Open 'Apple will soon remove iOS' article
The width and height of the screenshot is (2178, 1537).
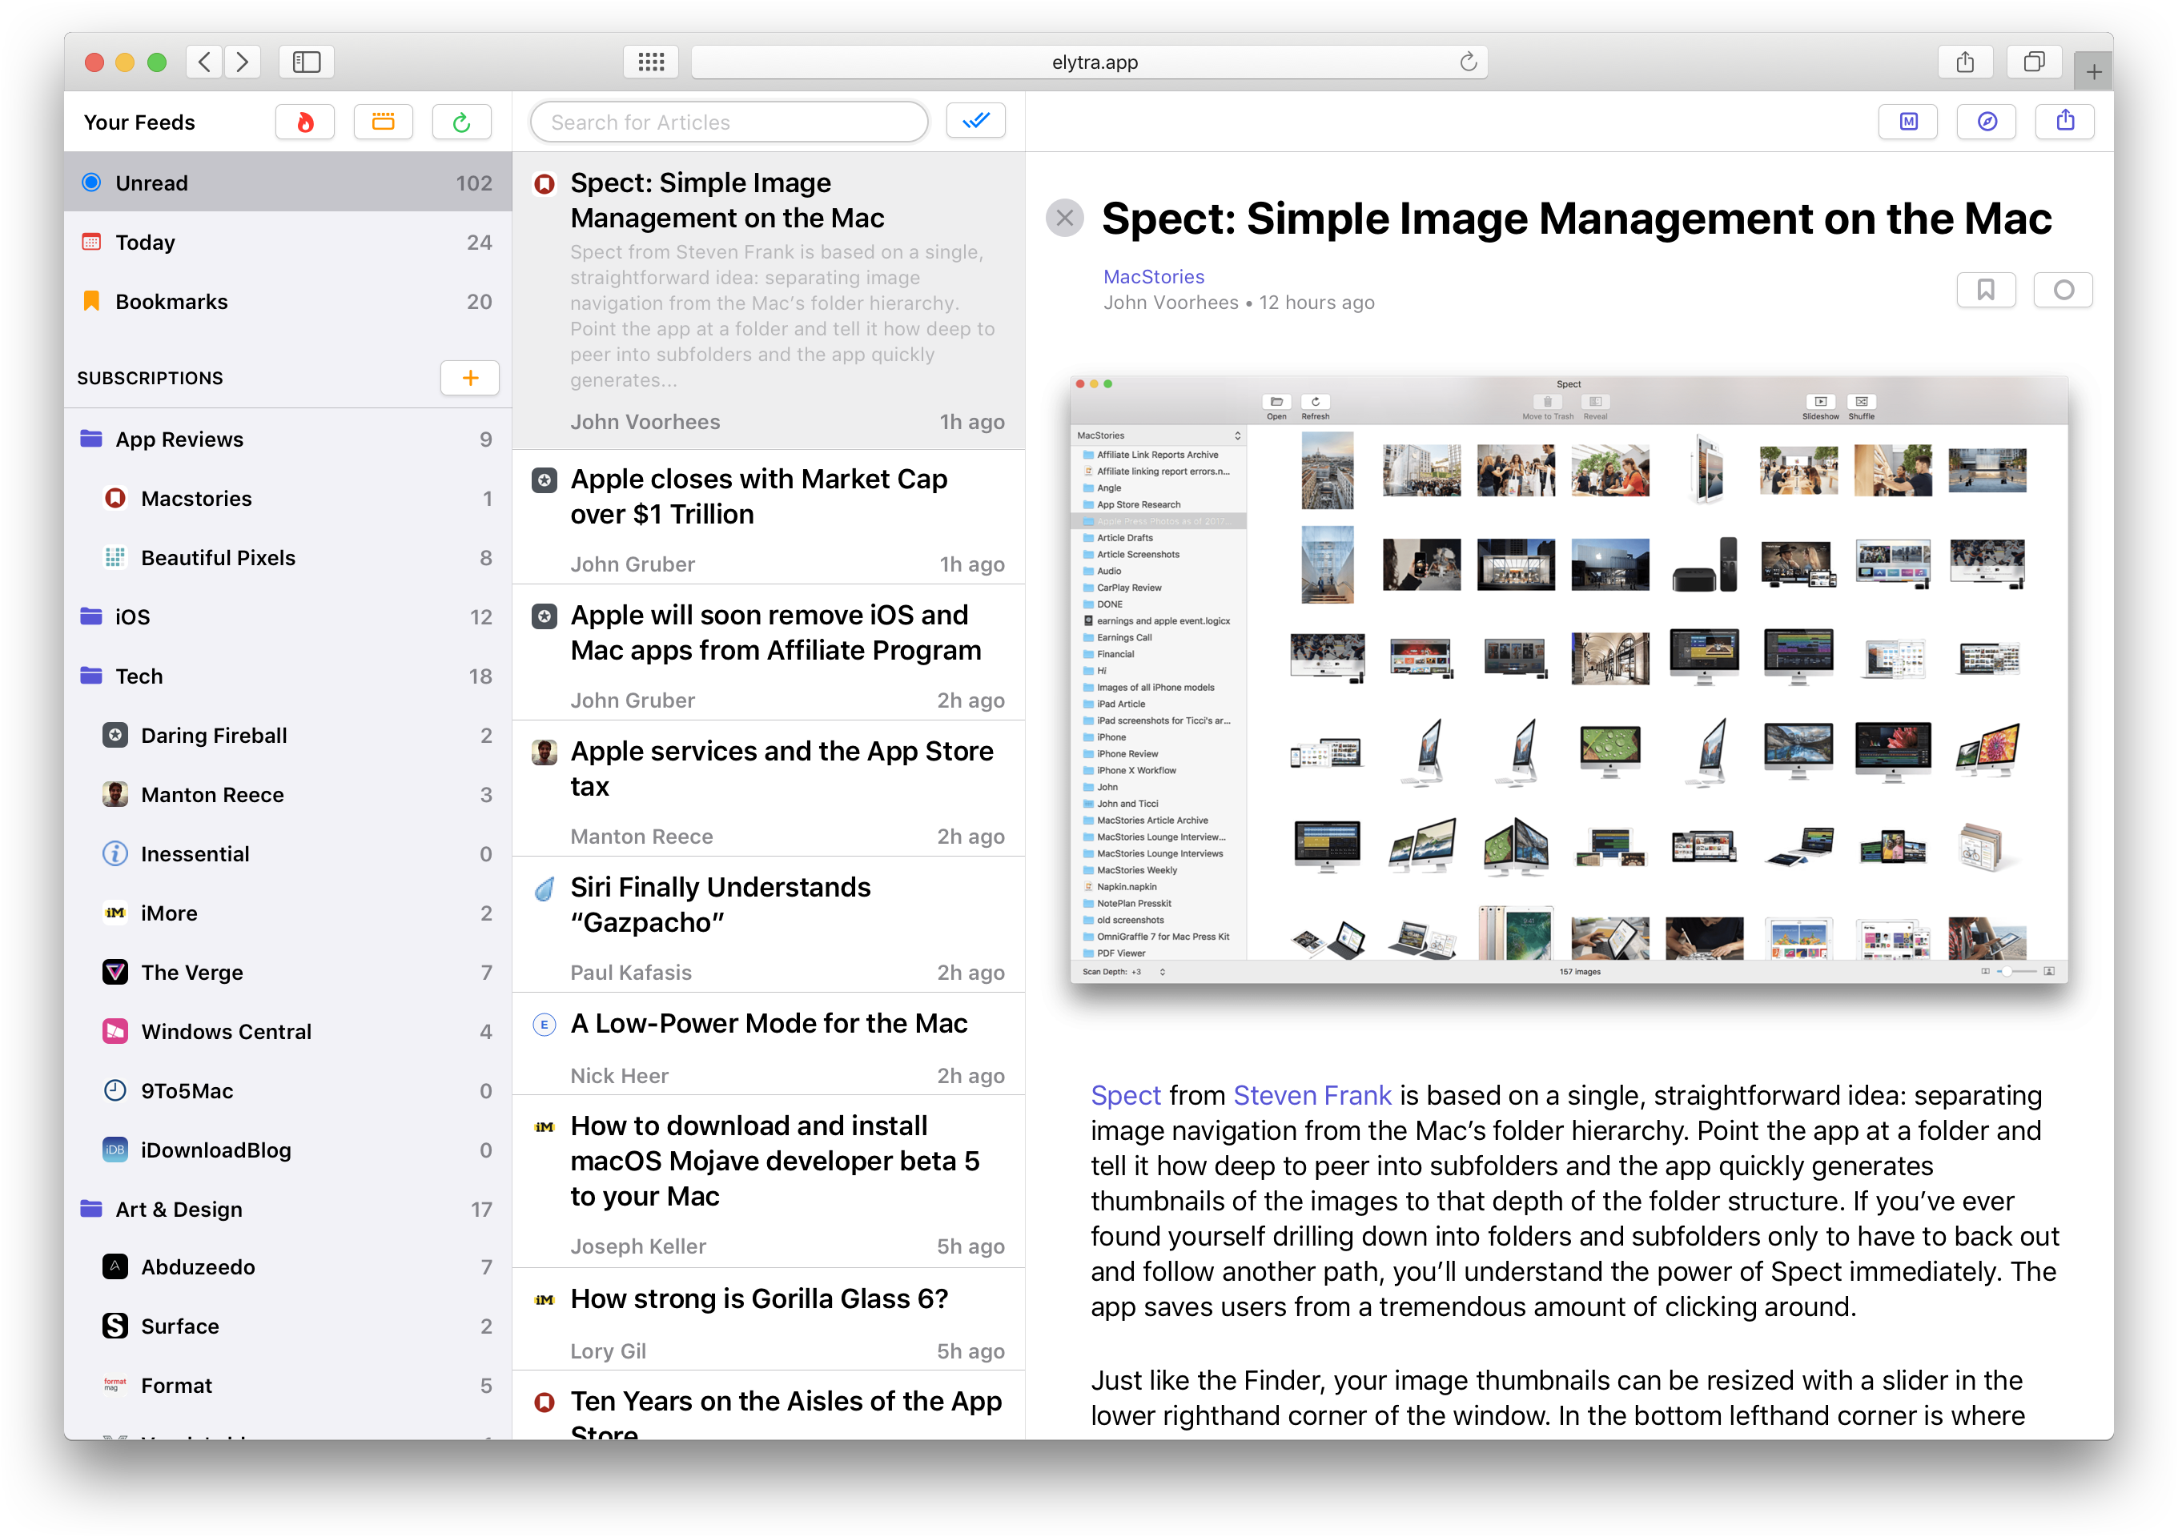(769, 653)
